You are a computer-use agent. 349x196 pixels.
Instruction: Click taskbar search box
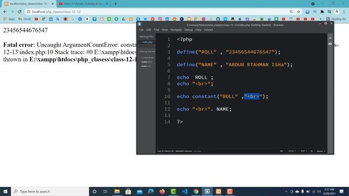[x=50, y=191]
